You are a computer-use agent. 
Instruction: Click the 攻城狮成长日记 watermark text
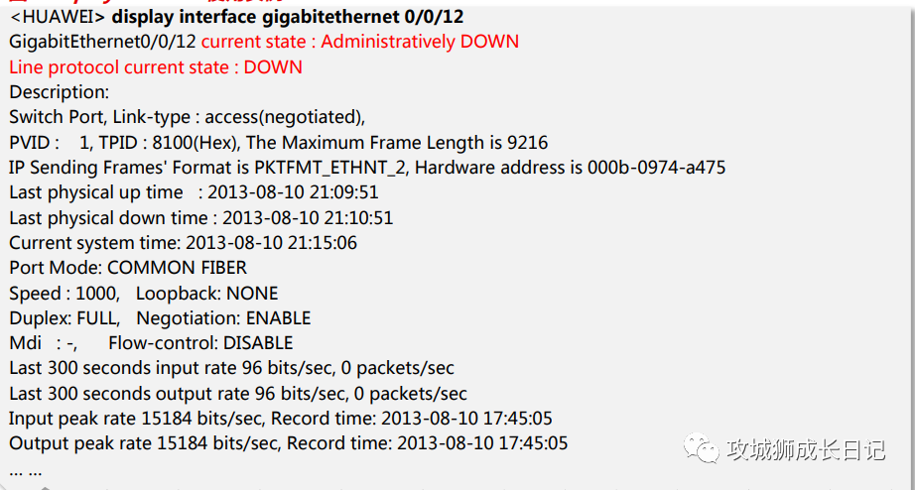click(806, 449)
